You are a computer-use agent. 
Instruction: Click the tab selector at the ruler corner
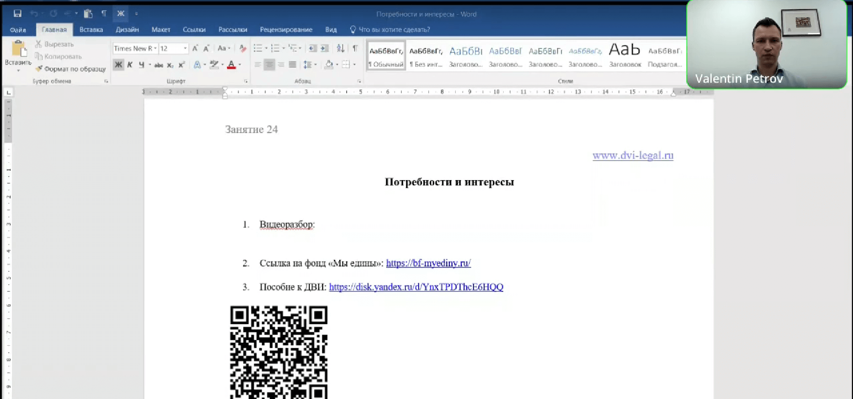click(8, 92)
